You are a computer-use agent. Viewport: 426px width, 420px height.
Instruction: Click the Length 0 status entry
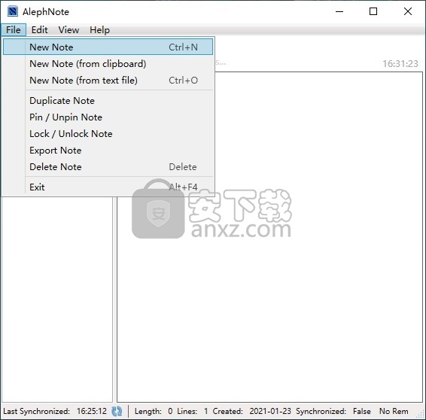coord(154,411)
